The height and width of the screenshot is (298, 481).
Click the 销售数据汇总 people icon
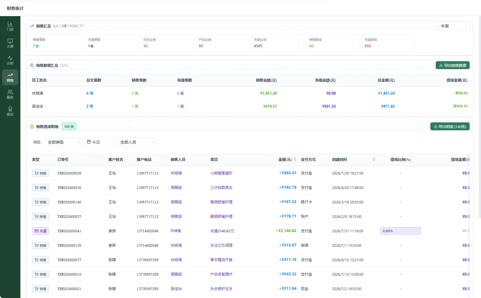pos(32,65)
